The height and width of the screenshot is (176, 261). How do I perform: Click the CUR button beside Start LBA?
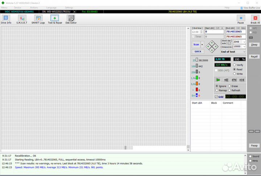(x=217, y=28)
